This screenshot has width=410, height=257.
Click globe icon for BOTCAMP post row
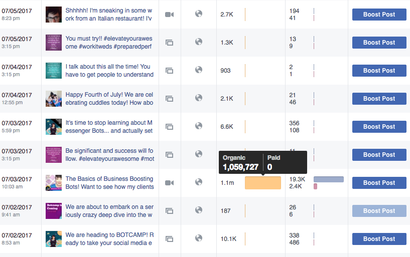tap(199, 238)
